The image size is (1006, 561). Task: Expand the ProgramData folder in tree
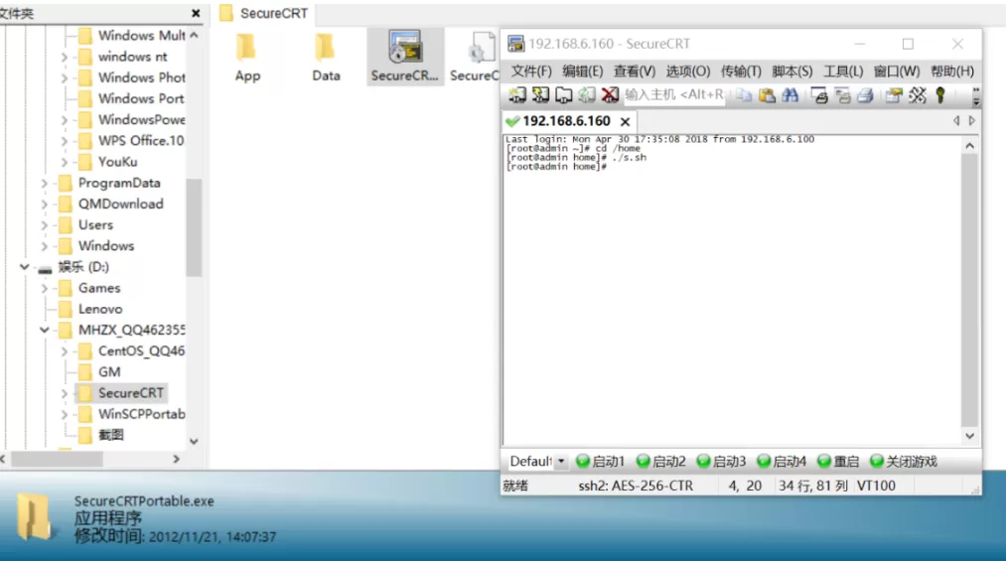tap(45, 184)
